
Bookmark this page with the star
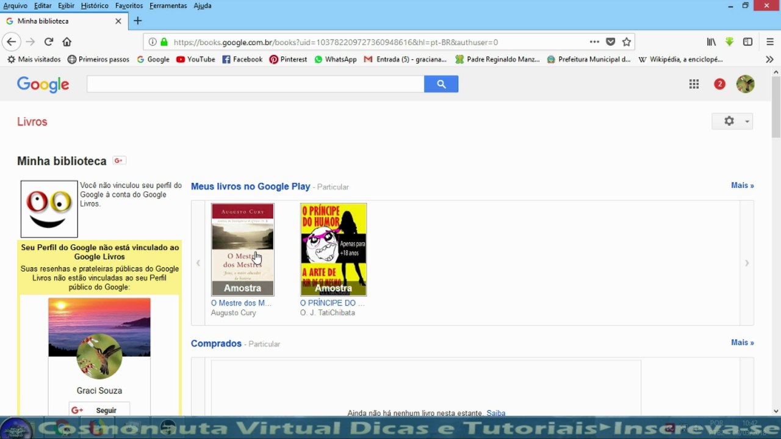(x=627, y=42)
